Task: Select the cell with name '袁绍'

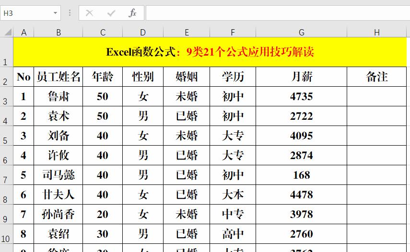Action: (x=59, y=234)
